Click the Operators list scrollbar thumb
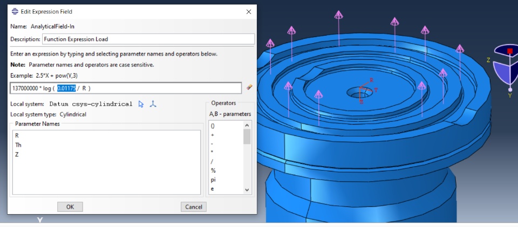Screen dimensions: 518x227 (x=247, y=136)
